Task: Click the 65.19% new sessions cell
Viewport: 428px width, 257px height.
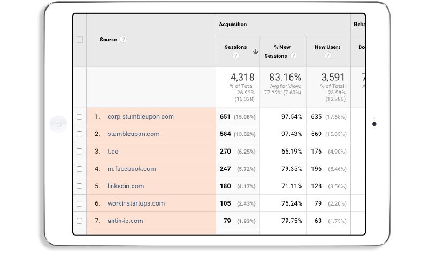Action: coord(292,152)
